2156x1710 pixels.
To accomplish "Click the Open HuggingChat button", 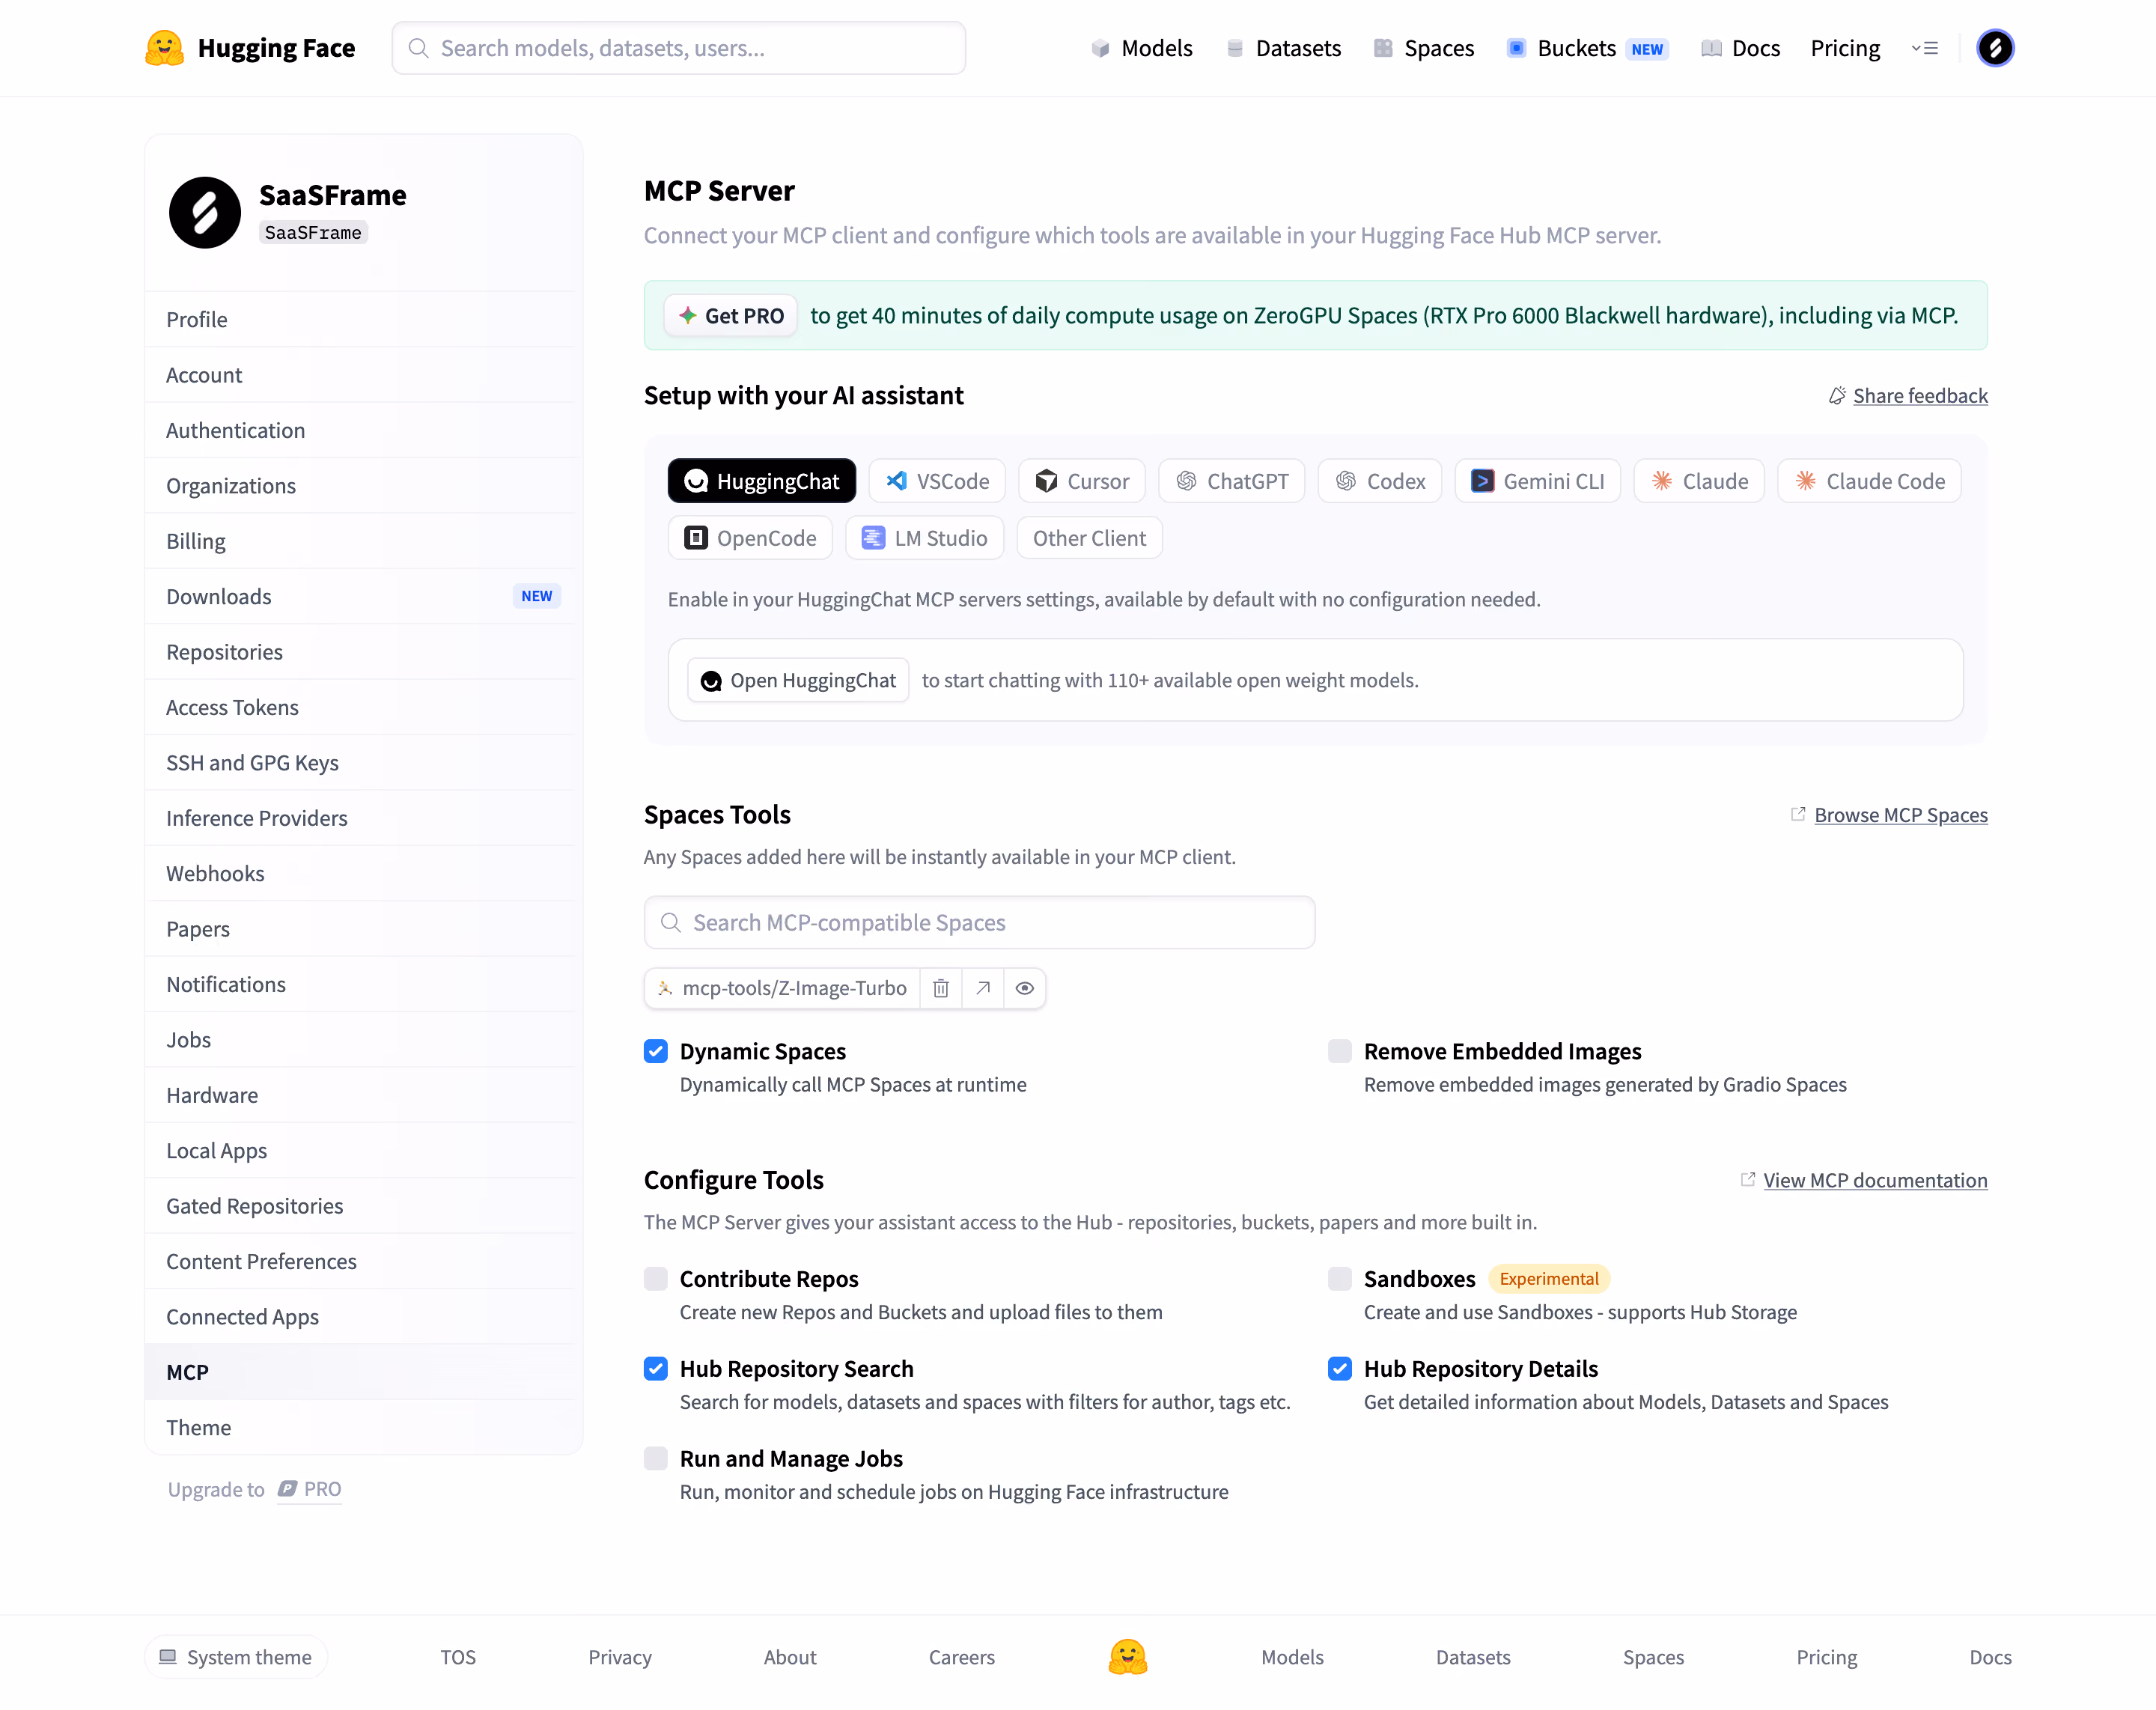I will pos(798,680).
